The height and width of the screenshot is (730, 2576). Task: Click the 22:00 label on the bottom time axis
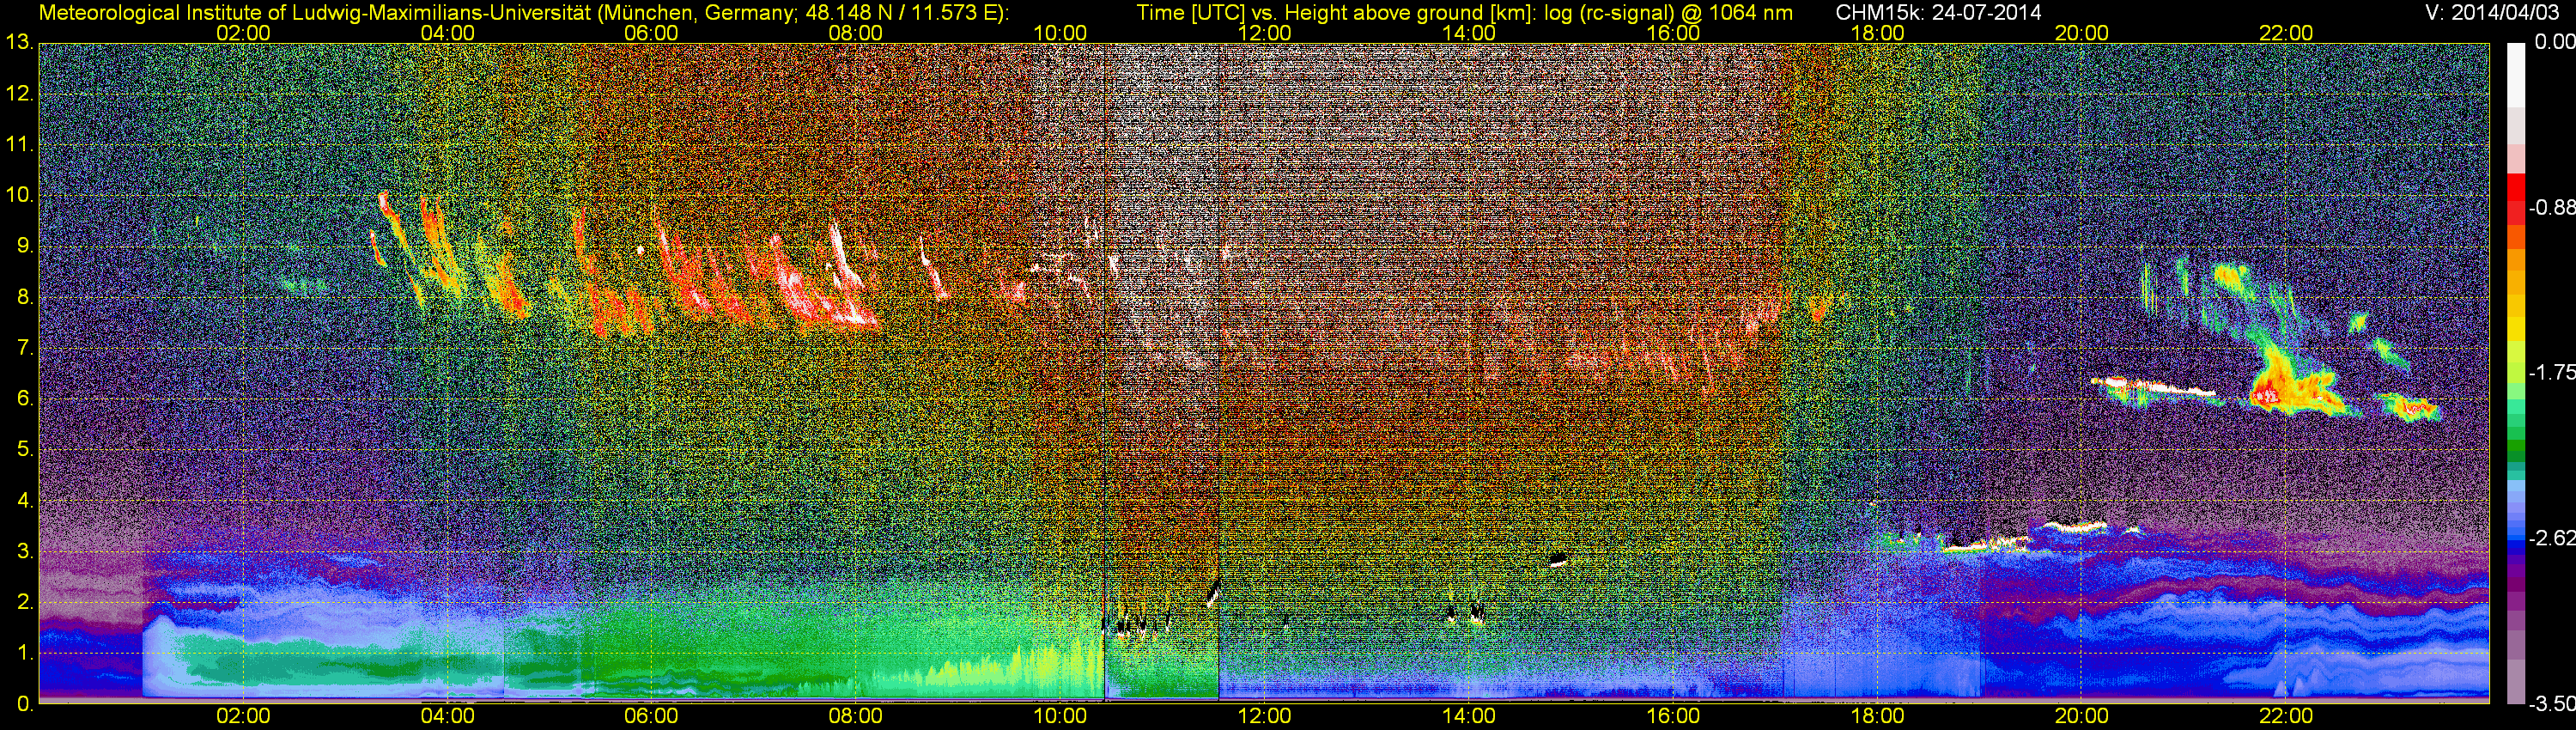[2286, 716]
